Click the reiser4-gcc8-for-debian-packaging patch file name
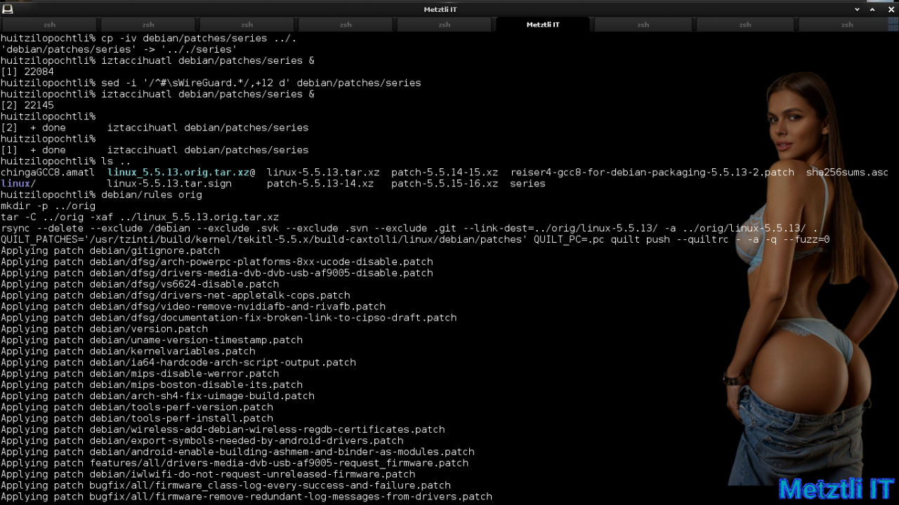 [x=652, y=172]
